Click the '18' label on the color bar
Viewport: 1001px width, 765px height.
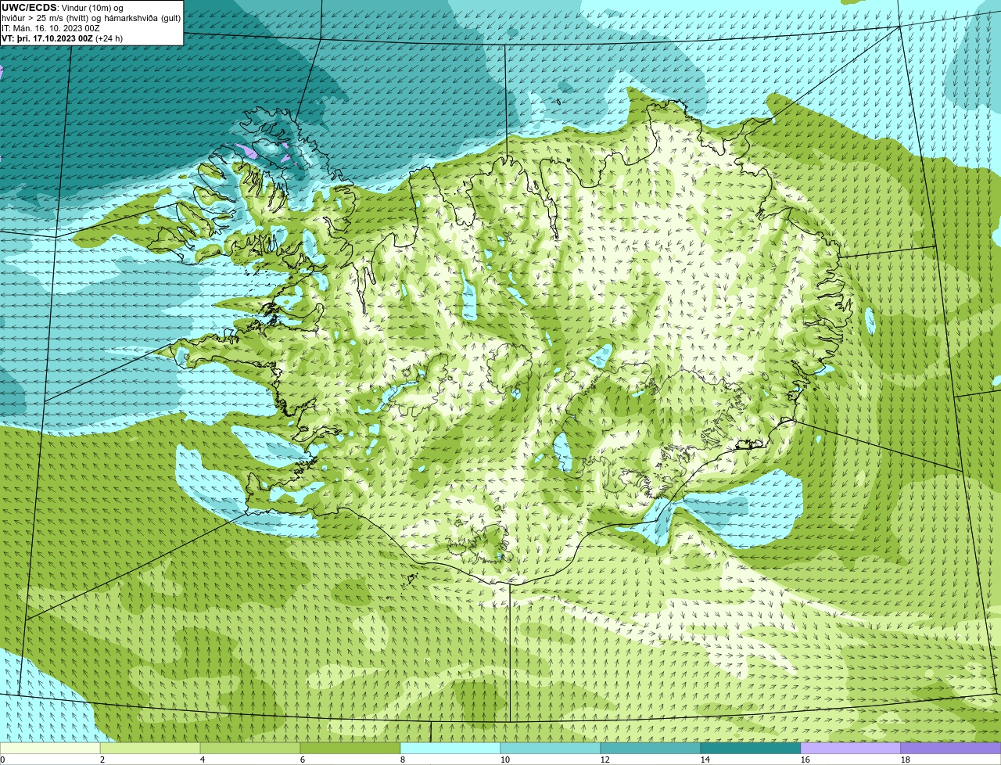tap(906, 760)
